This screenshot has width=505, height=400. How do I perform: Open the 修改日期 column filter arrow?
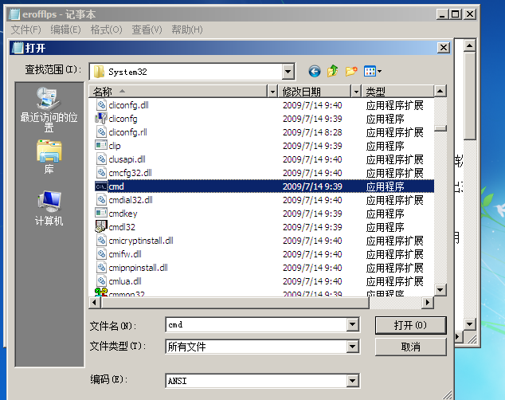[x=356, y=92]
